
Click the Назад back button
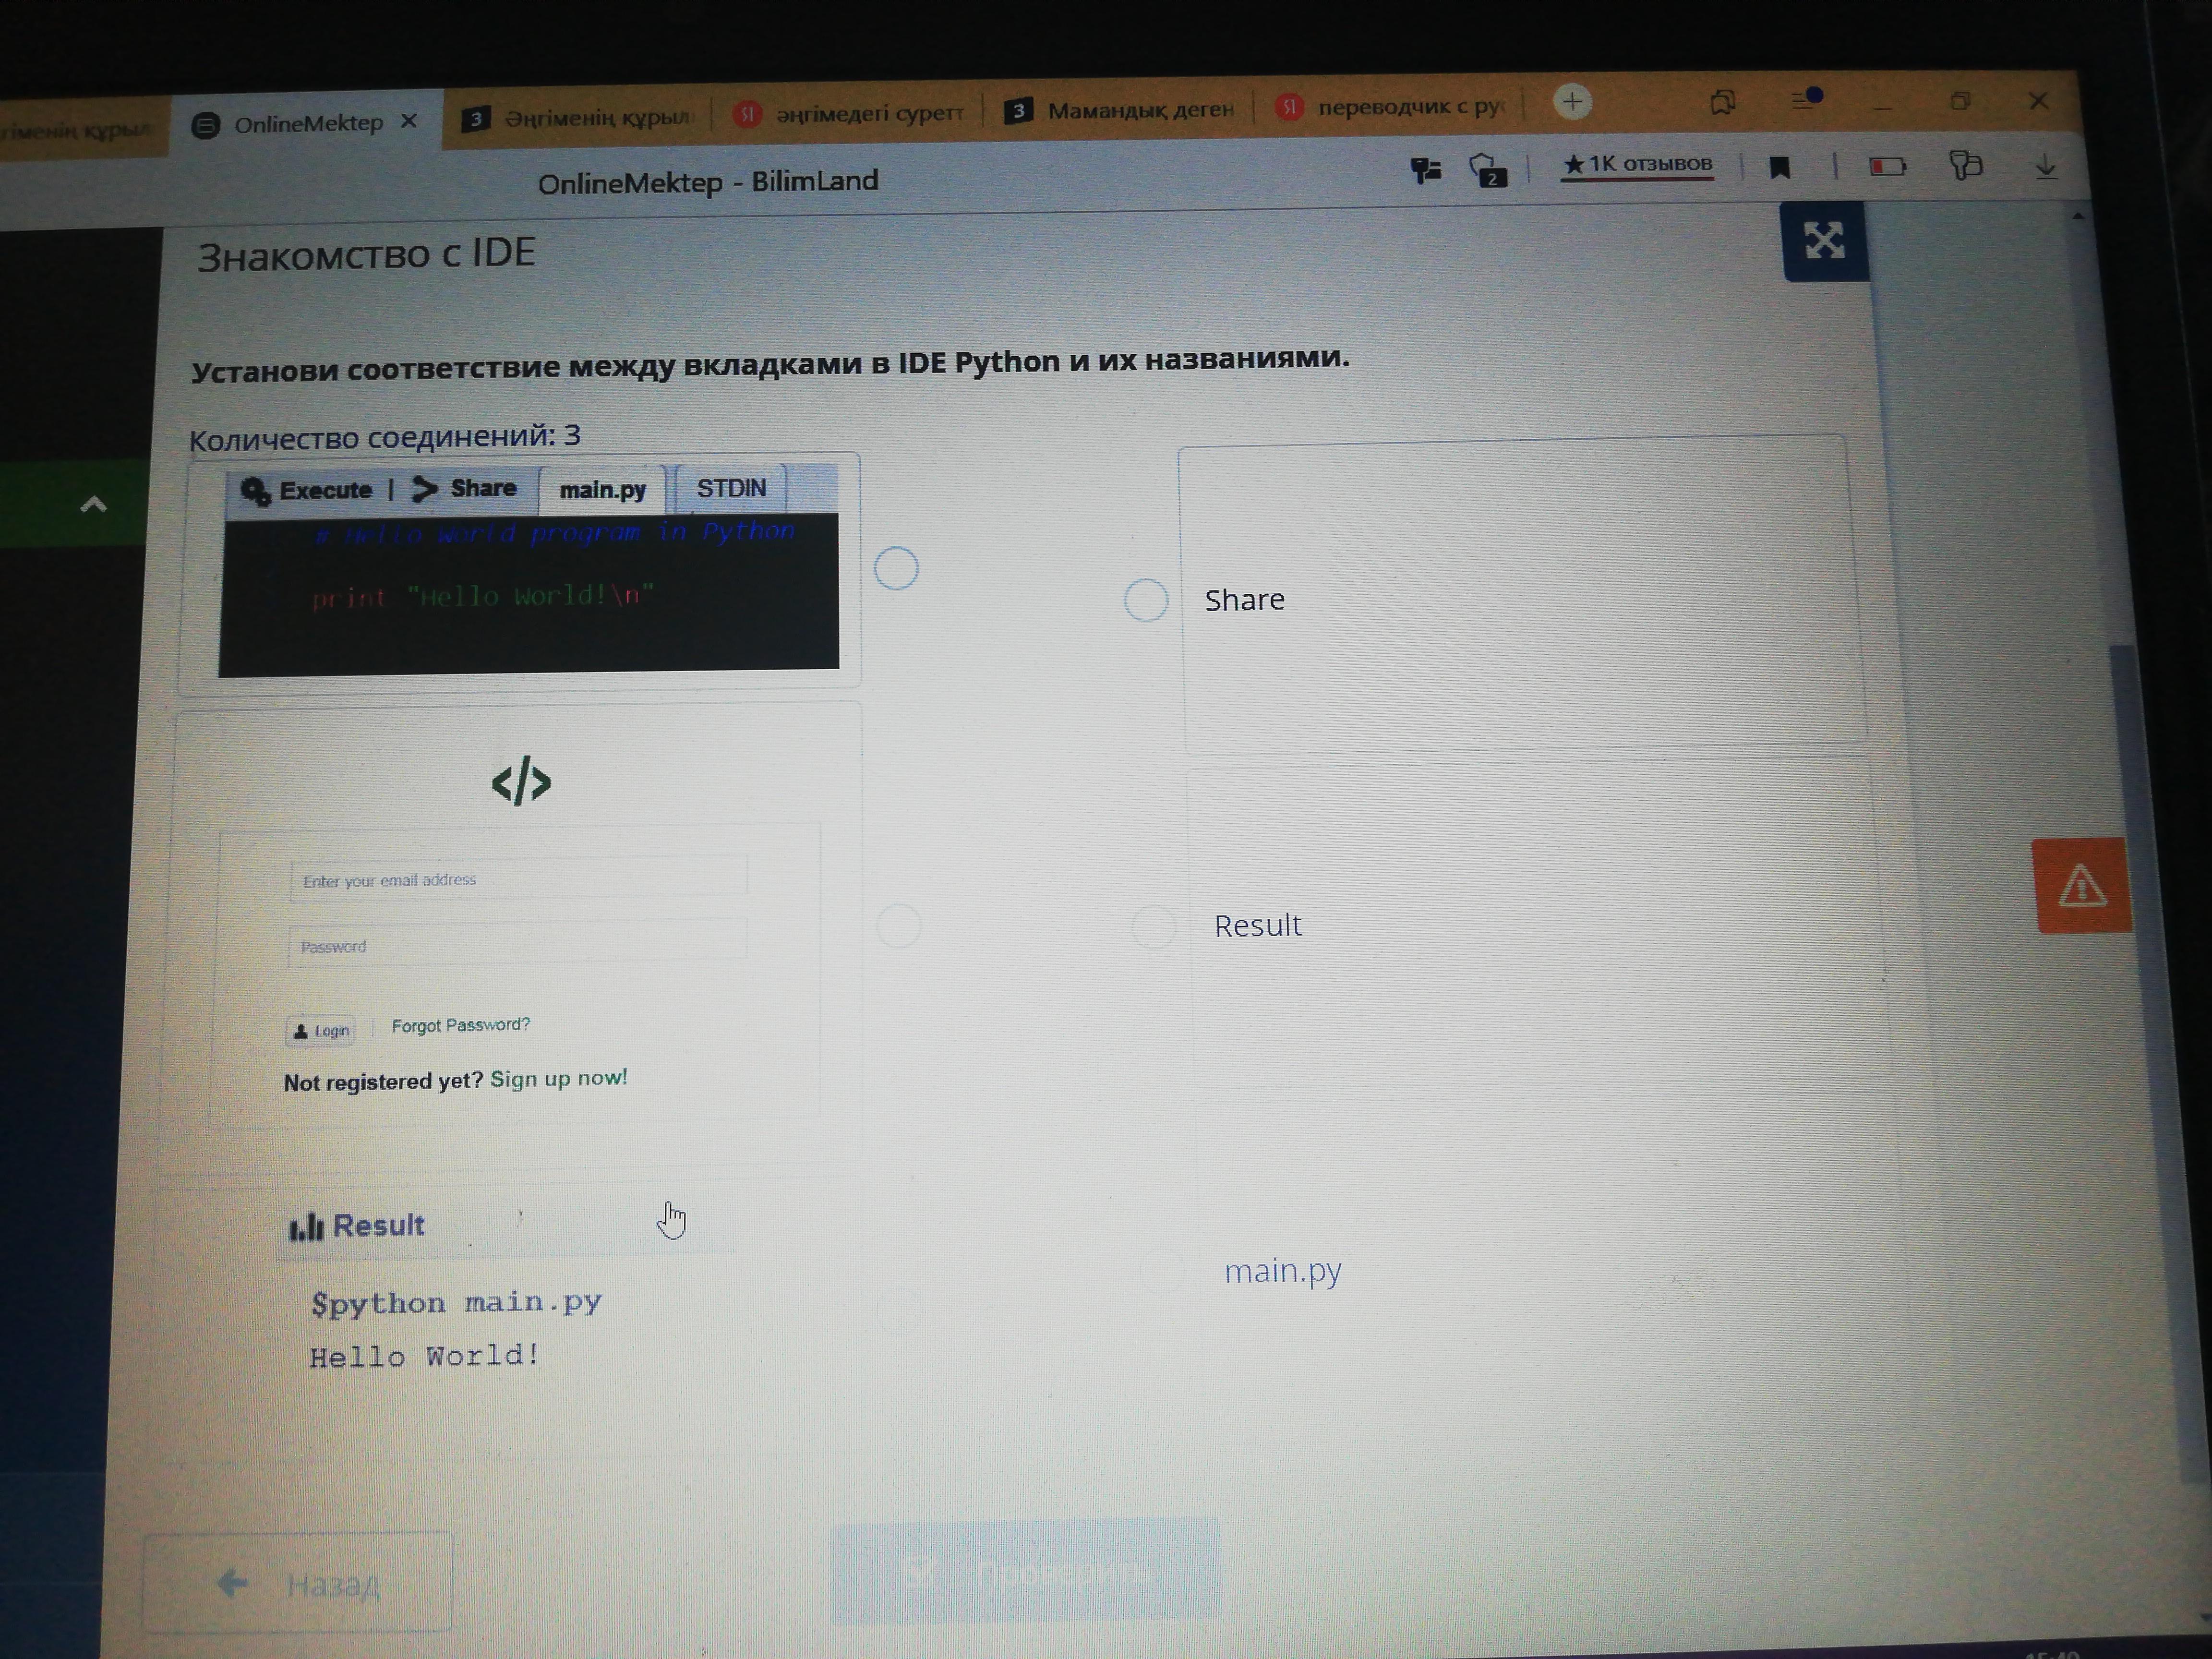click(298, 1584)
